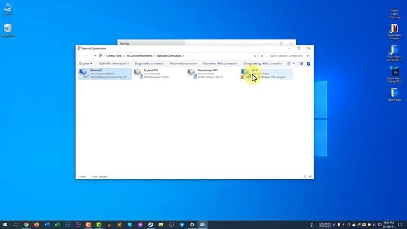The height and width of the screenshot is (229, 407).
Task: Open the notification center icon
Action: 400,225
